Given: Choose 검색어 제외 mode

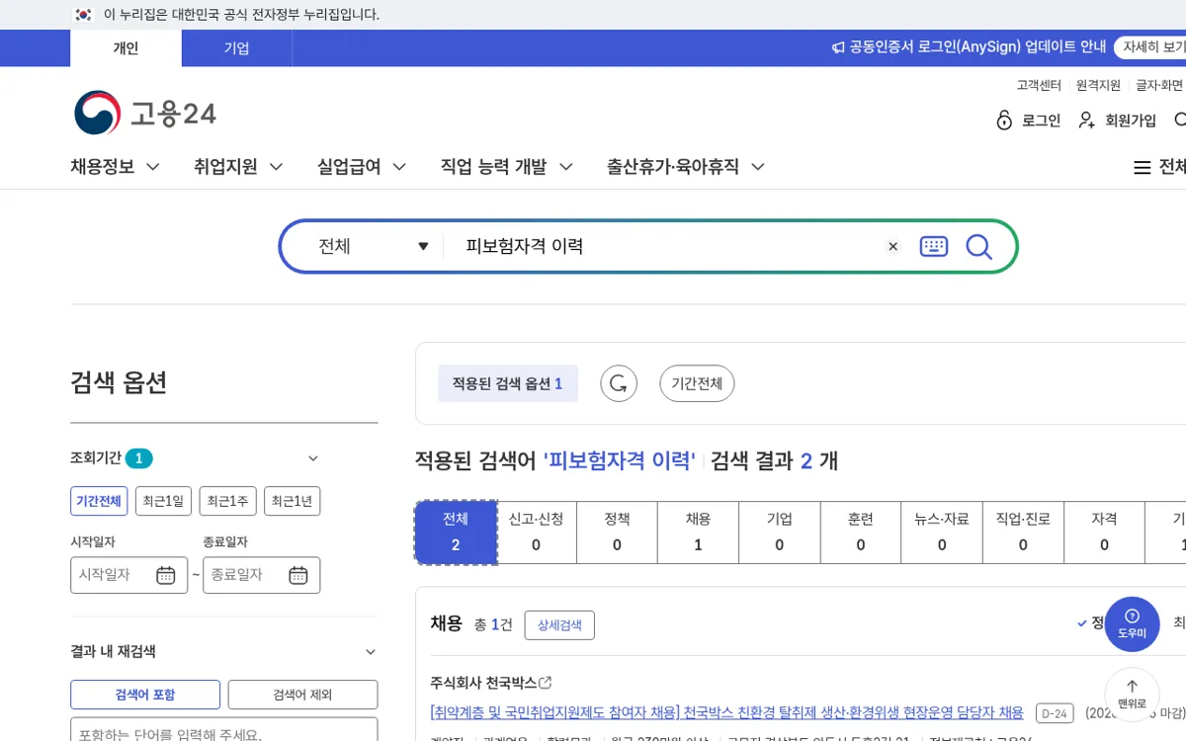Looking at the screenshot, I should point(302,695).
